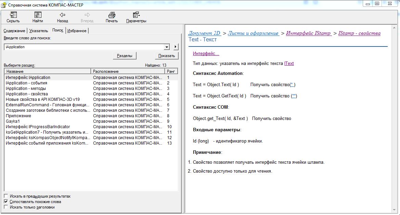
Task: Click the topic pane scroll up arrow
Action: (x=395, y=27)
